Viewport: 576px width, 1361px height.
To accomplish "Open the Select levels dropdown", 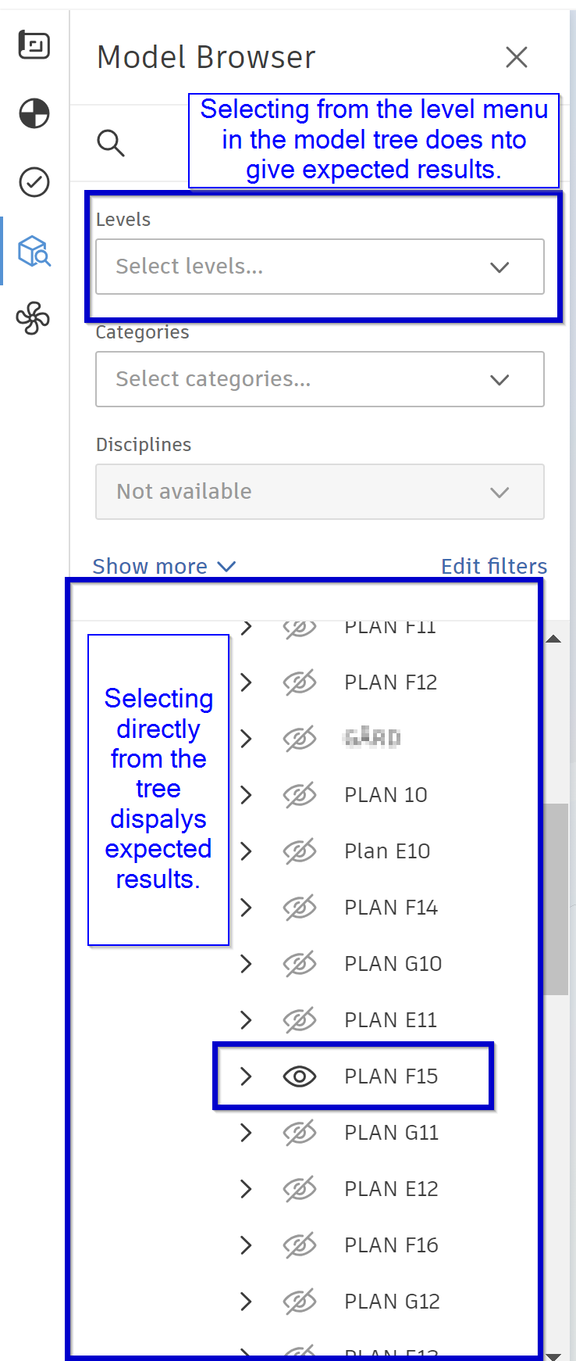I will coord(320,267).
